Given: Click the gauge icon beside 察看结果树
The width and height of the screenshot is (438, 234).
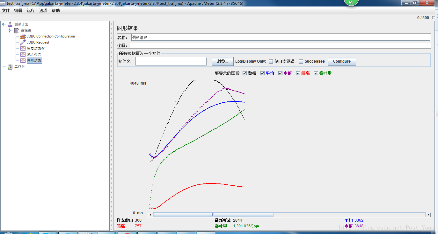Looking at the screenshot, I should 23,48.
